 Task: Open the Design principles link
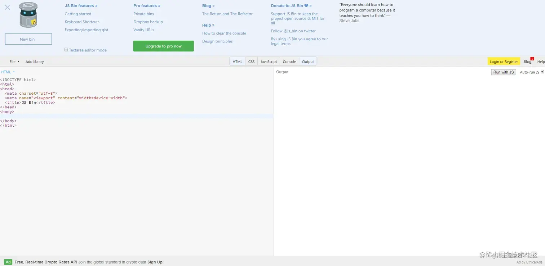coord(217,41)
